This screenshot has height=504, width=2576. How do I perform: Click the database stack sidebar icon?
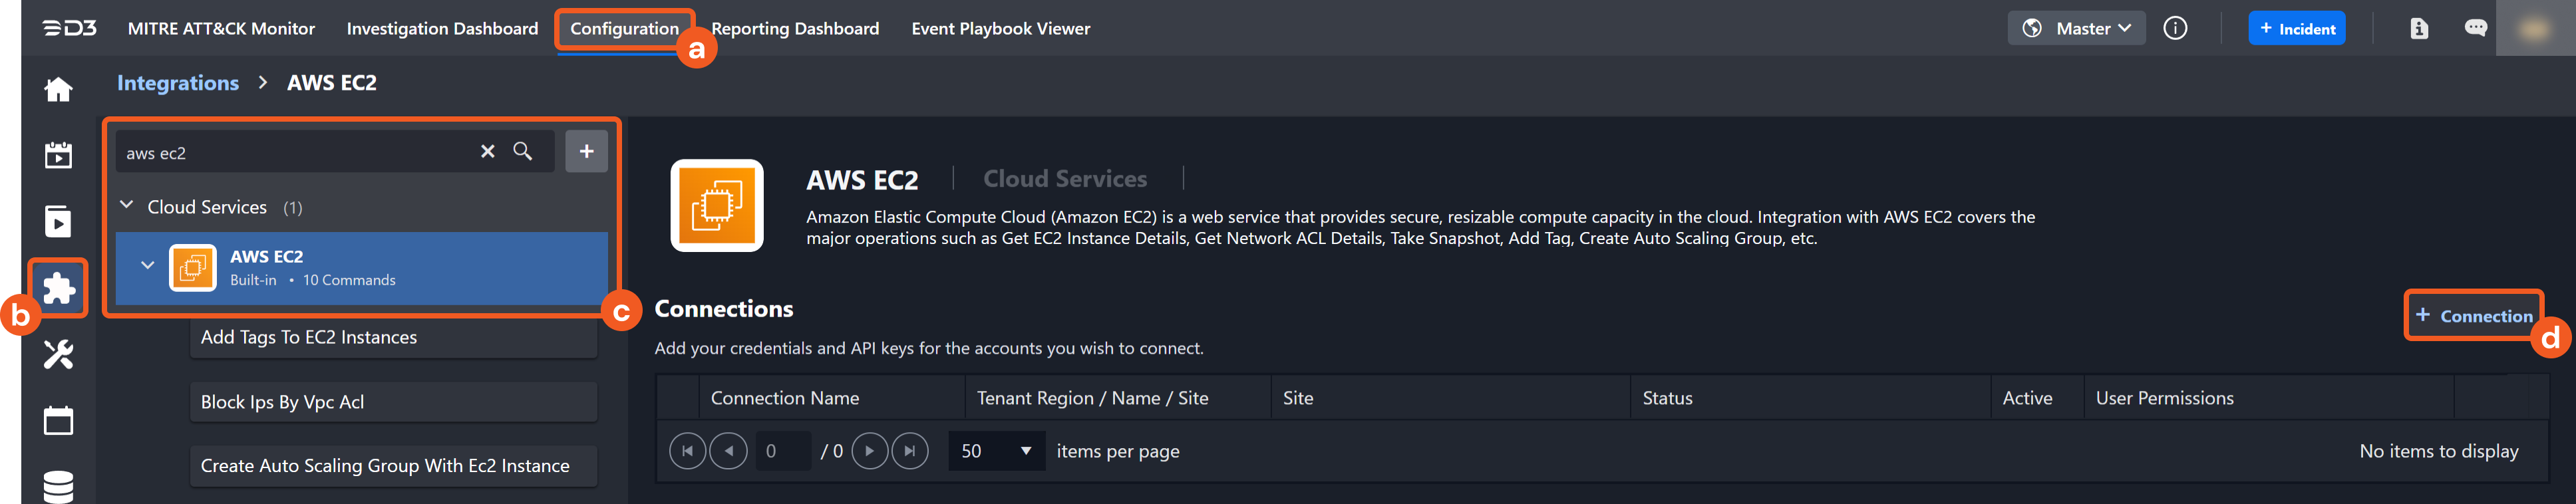click(x=58, y=486)
